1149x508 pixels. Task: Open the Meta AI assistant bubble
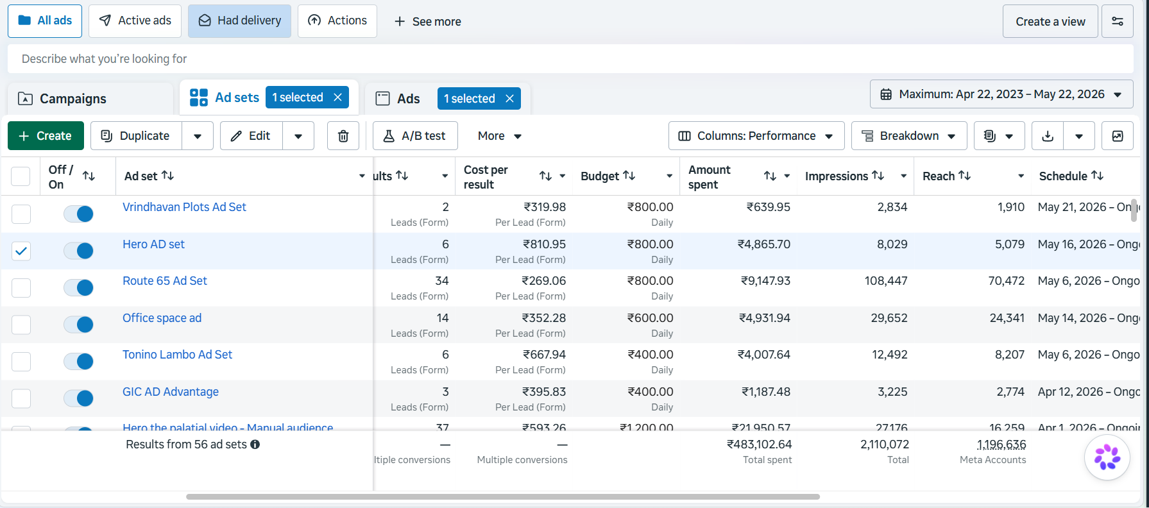coord(1107,457)
